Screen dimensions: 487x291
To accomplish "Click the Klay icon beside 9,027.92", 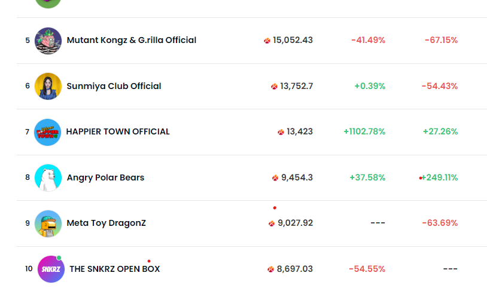I will click(x=272, y=223).
